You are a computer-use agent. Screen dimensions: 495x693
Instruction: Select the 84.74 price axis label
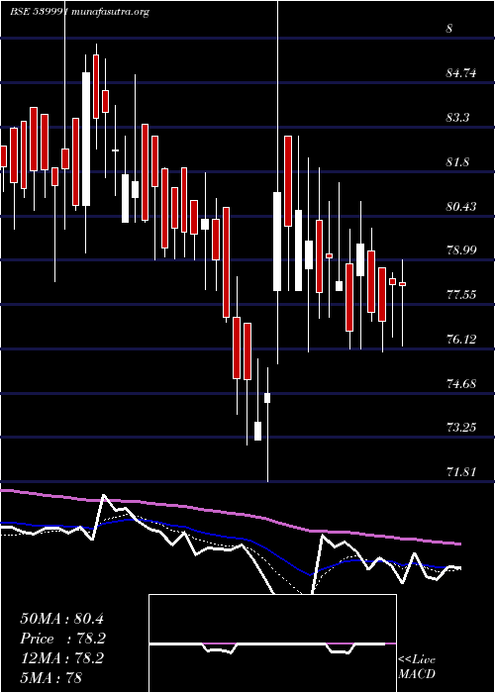coord(461,73)
